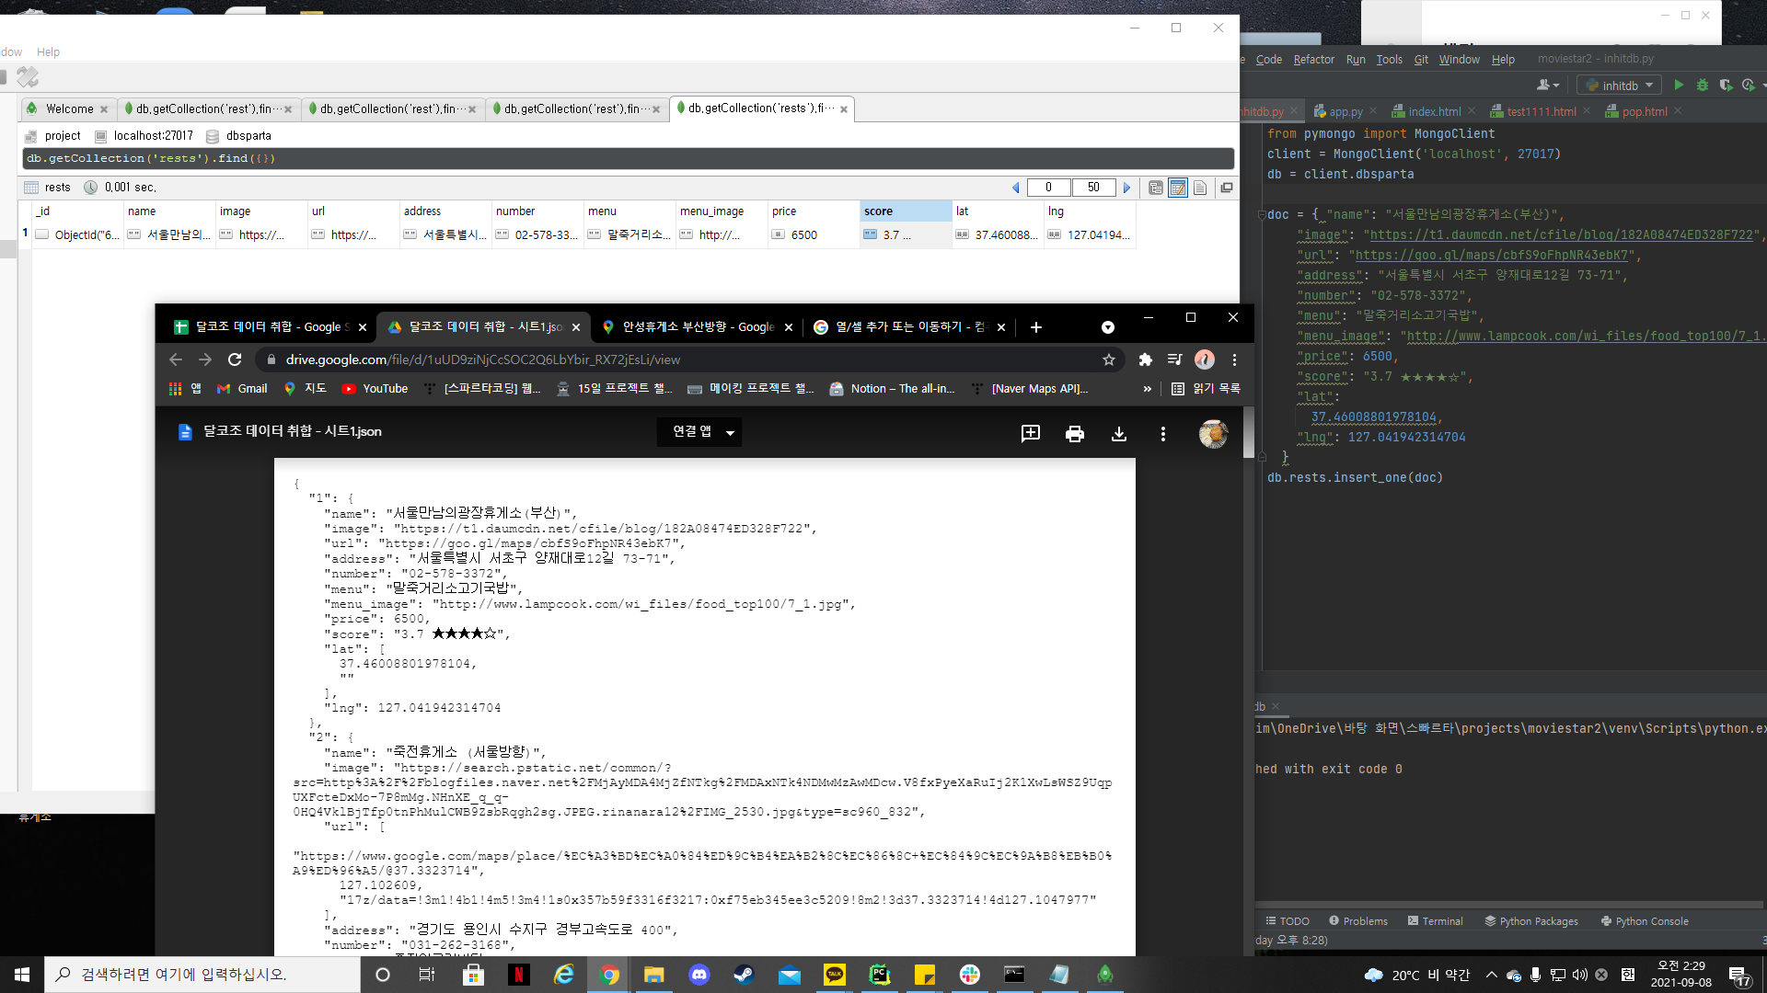Bookmark page with the star icon
Viewport: 1767px width, 993px height.
pyautogui.click(x=1109, y=360)
